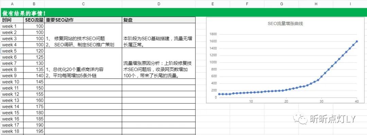Click the chart title 'SEO流量增涨曲线'
Viewport: 367px width, 135px height.
pos(285,24)
